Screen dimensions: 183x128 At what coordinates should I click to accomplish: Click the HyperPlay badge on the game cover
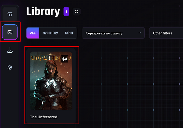click(65, 59)
